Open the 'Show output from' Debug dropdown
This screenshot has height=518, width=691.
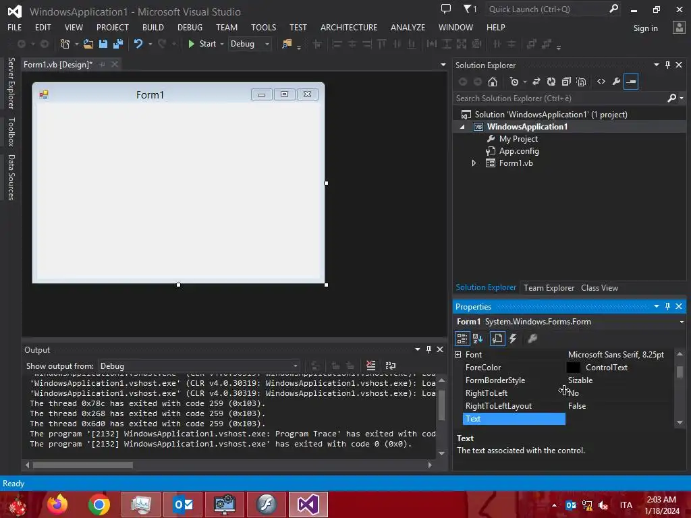coord(296,366)
